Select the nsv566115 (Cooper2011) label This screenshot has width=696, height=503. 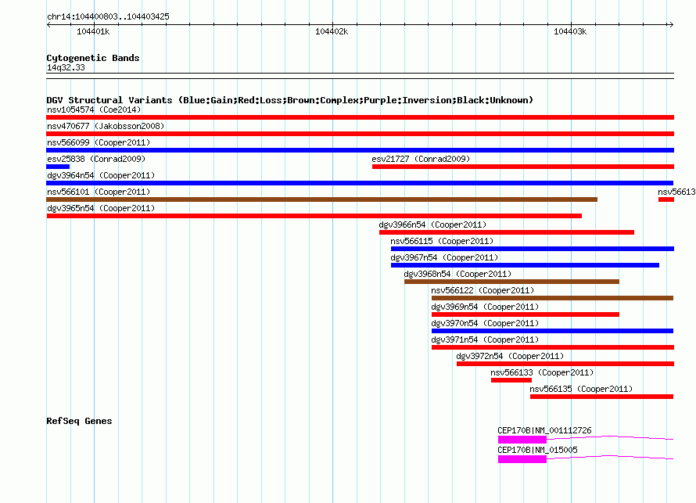tap(442, 241)
